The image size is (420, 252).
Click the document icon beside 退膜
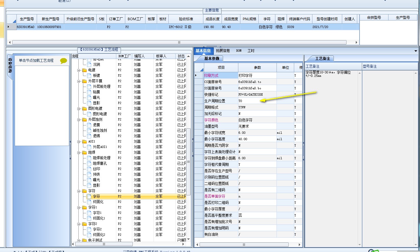(x=89, y=125)
